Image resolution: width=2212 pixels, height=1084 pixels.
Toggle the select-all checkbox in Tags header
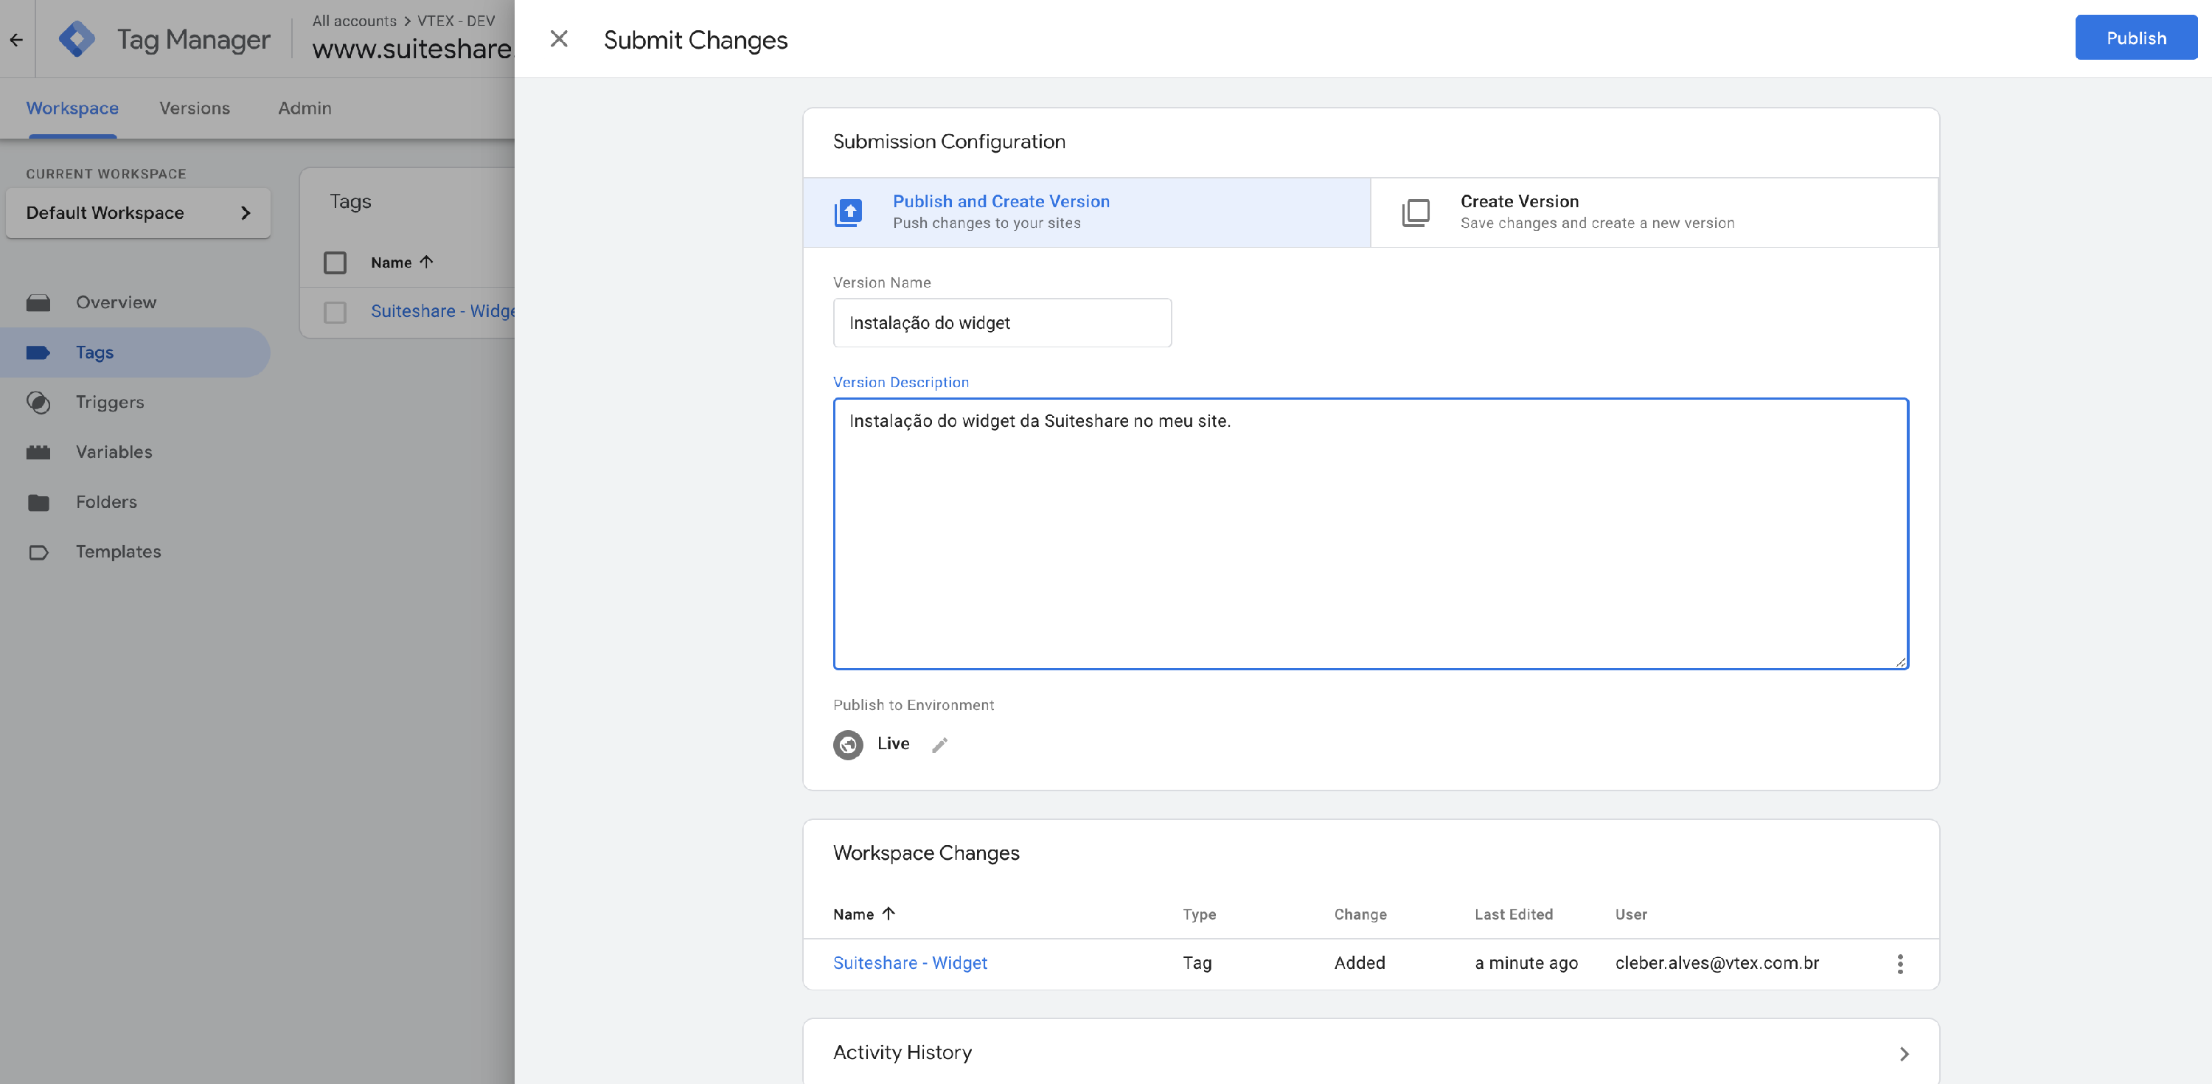click(x=335, y=262)
